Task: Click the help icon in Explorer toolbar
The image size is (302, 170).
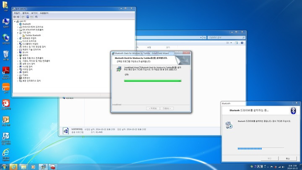Action: (242, 43)
